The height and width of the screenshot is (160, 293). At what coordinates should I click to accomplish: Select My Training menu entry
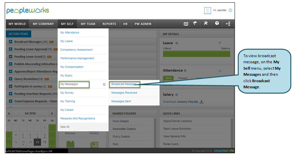coord(68,101)
